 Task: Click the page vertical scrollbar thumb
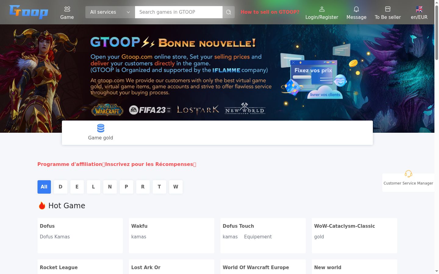tap(437, 32)
